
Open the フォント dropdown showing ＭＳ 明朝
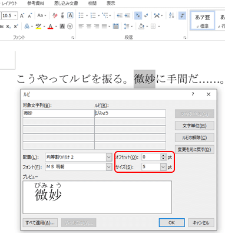pyautogui.click(x=109, y=167)
